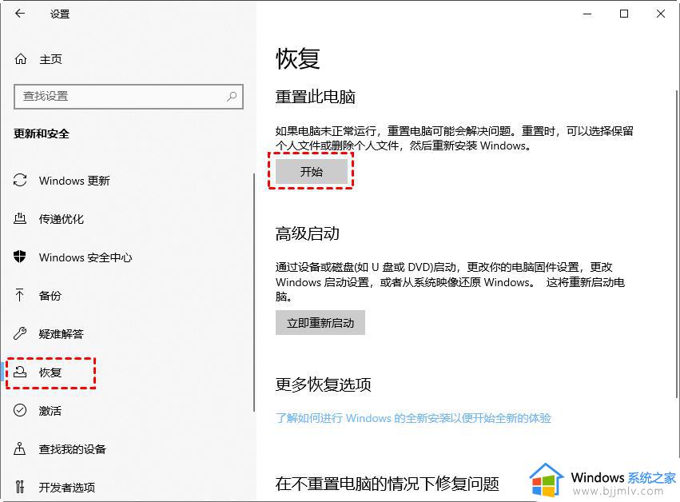Click the 更新和安全 section label
The image size is (680, 502).
click(42, 133)
